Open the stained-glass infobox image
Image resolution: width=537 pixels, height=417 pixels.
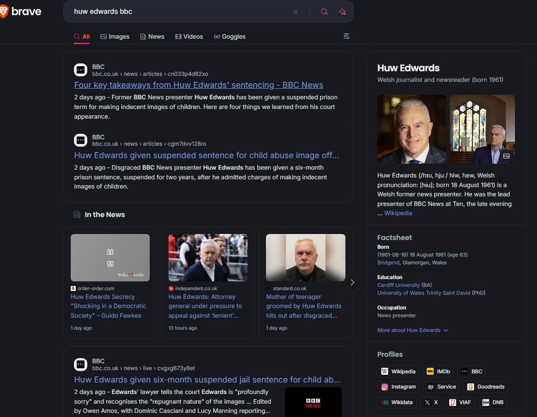(x=482, y=129)
